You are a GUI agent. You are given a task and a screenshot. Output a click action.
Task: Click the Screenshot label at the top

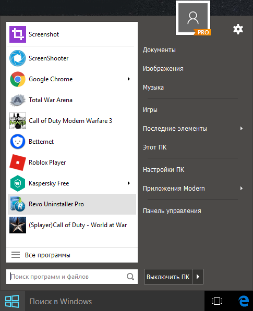pyautogui.click(x=44, y=34)
